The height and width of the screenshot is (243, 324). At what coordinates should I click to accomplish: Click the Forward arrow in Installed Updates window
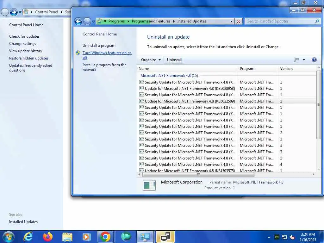click(87, 21)
